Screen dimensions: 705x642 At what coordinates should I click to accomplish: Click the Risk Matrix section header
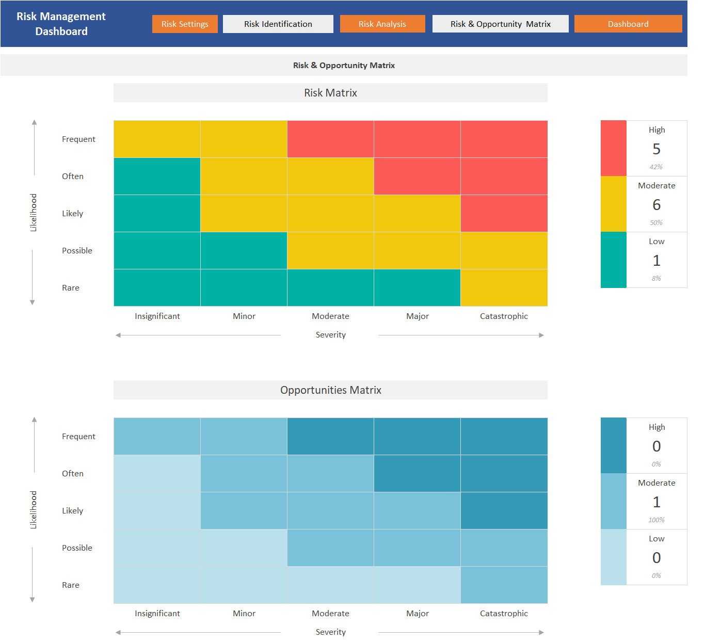(330, 93)
